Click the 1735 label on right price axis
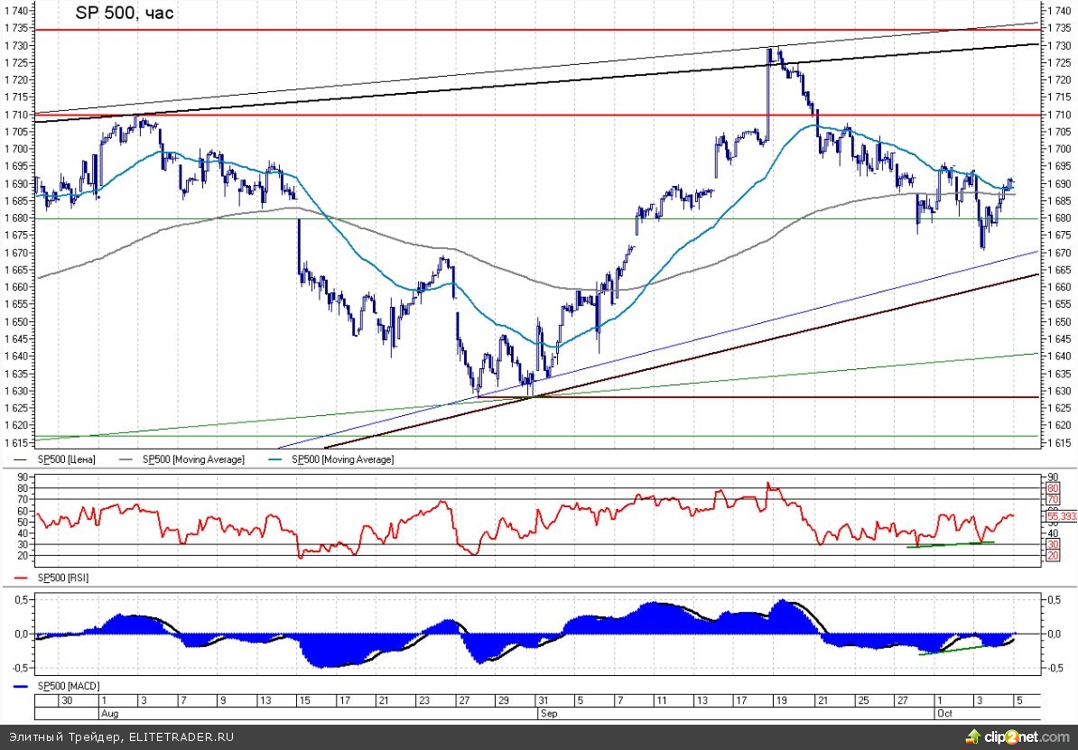The image size is (1078, 750). (1059, 28)
